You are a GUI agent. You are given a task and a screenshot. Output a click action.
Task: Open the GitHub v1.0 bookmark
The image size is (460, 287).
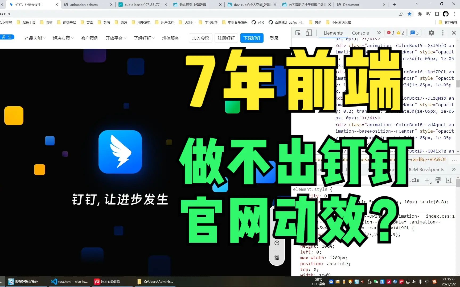point(258,23)
